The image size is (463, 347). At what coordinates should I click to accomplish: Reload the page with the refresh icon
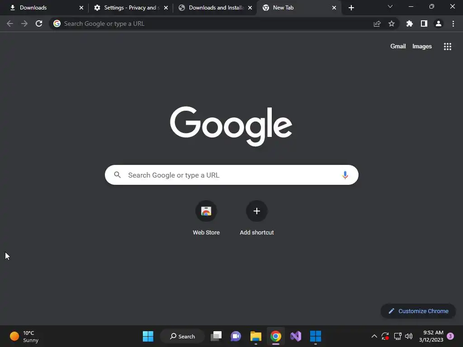pos(39,23)
